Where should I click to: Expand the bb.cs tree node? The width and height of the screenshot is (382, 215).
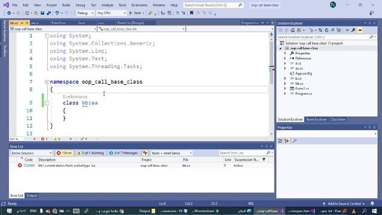click(x=285, y=84)
